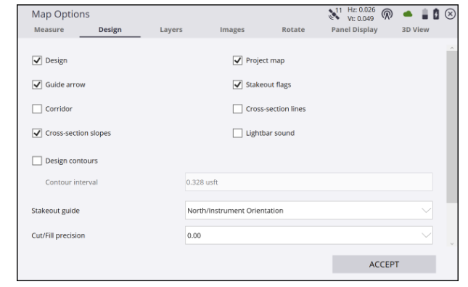This screenshot has width=468, height=287.
Task: Click the ACCEPT button
Action: click(384, 264)
